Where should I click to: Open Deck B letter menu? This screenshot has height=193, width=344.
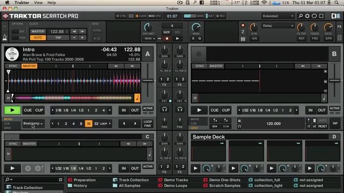(x=334, y=54)
